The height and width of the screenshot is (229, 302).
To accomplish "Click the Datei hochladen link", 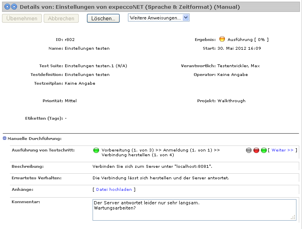I will pos(114,190).
